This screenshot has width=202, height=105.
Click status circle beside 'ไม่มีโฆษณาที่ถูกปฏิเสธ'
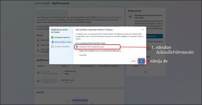[63, 72]
